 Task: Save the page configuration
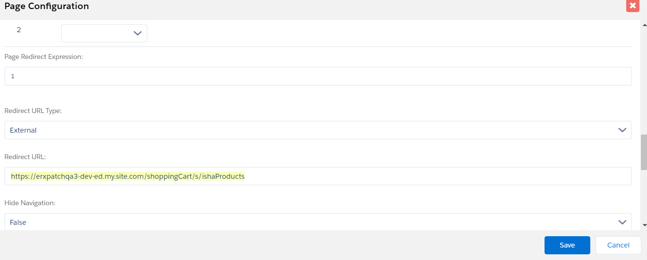click(567, 245)
